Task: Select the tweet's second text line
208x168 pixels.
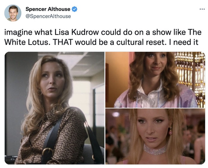Action: 101,42
